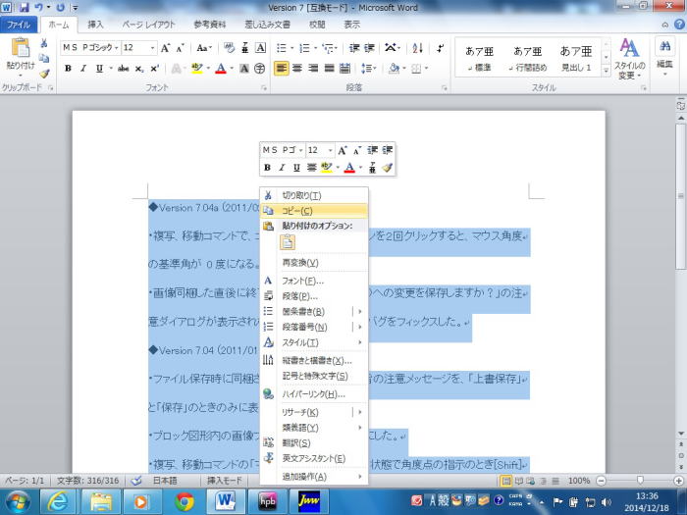Switch to the Mailings tab

(267, 25)
